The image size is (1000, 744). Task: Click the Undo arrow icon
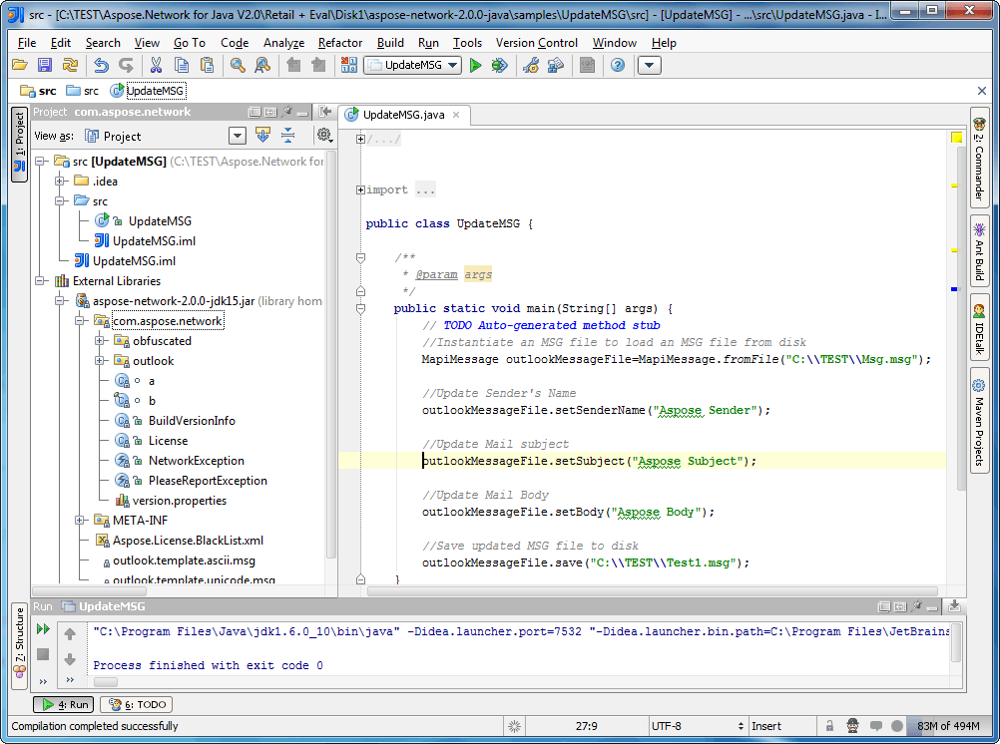click(101, 65)
